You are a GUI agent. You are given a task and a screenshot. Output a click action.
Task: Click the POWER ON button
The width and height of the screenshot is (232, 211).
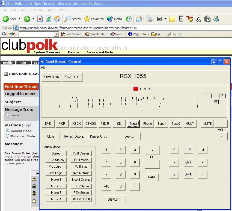pyautogui.click(x=51, y=77)
